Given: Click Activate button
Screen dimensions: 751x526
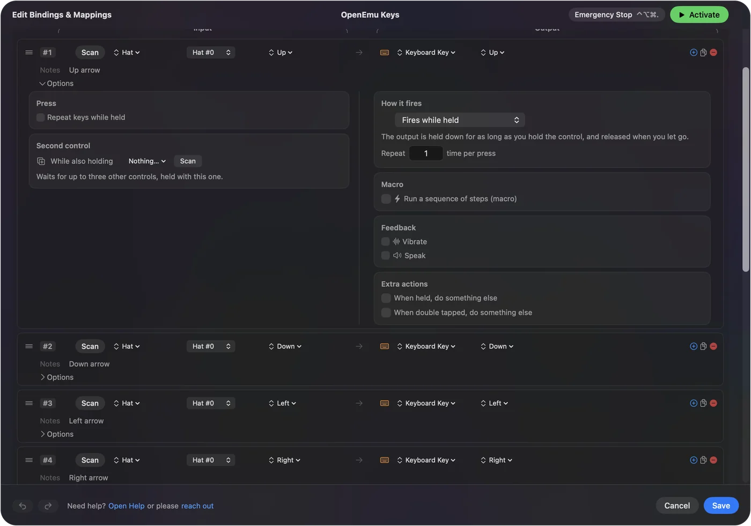Looking at the screenshot, I should tap(699, 15).
